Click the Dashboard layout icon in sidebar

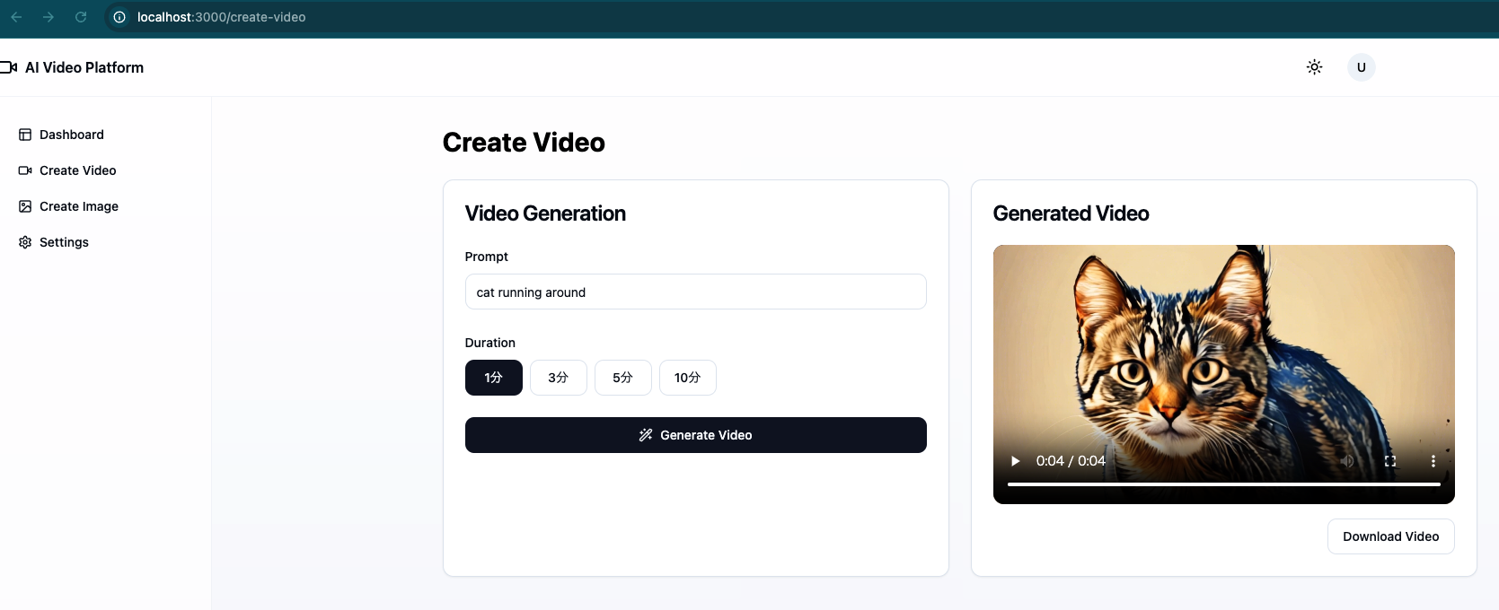click(25, 135)
